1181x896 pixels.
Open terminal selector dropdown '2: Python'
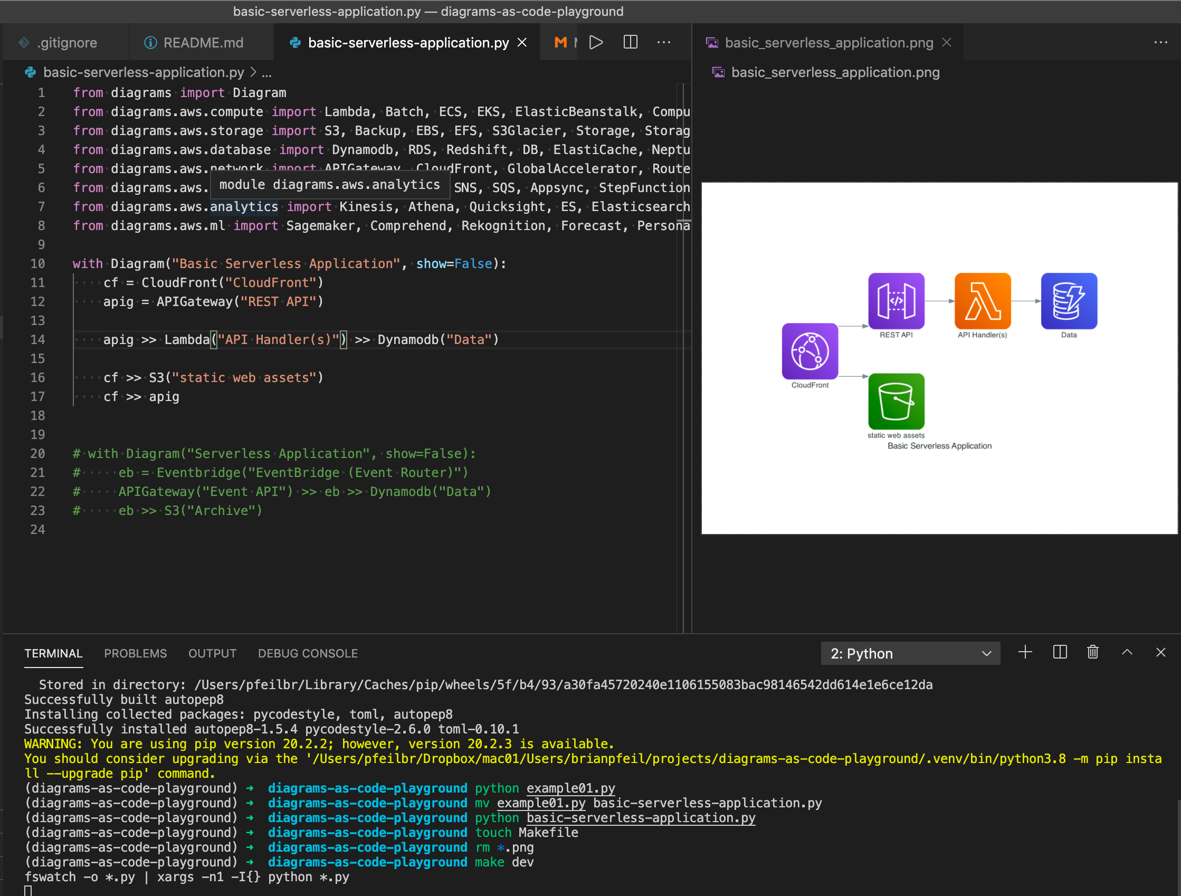910,654
